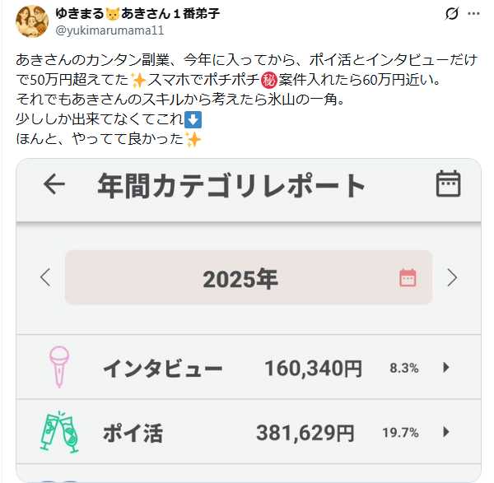The image size is (494, 483).
Task: Expand the ポイ活 category details arrow
Action: 446,431
